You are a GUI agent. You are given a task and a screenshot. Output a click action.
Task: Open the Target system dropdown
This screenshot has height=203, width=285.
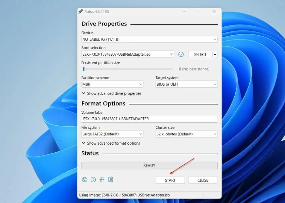186,84
